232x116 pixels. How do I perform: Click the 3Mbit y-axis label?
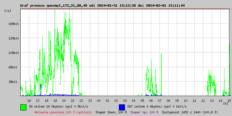click(14, 82)
